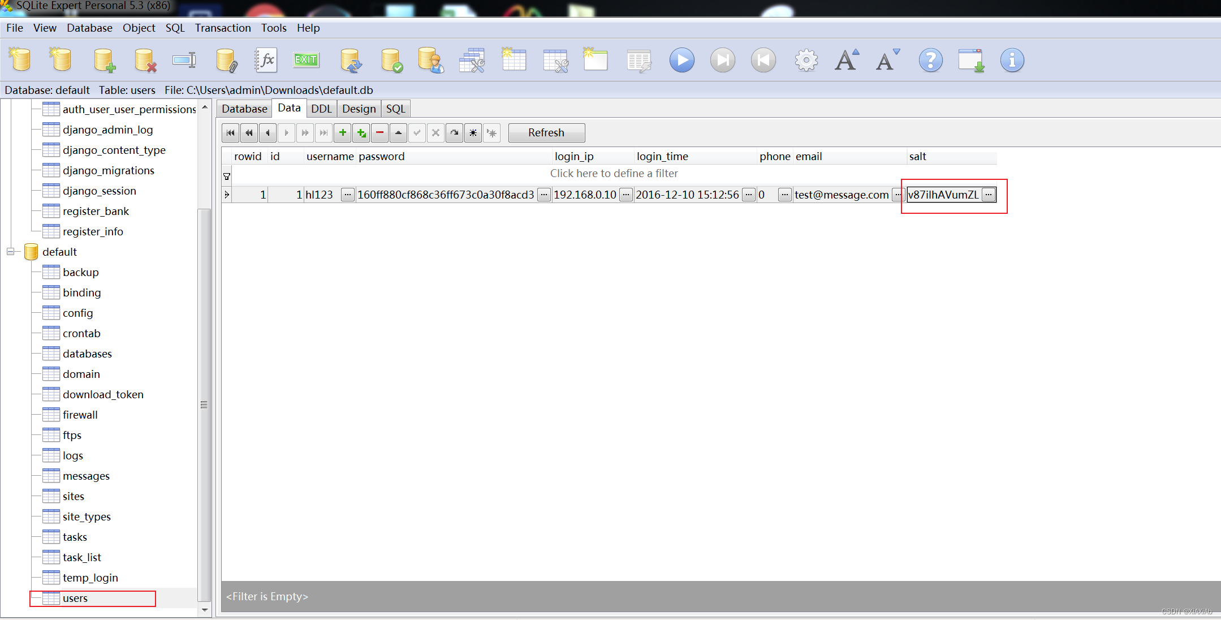
Task: Select the firewall table in tree
Action: (80, 415)
